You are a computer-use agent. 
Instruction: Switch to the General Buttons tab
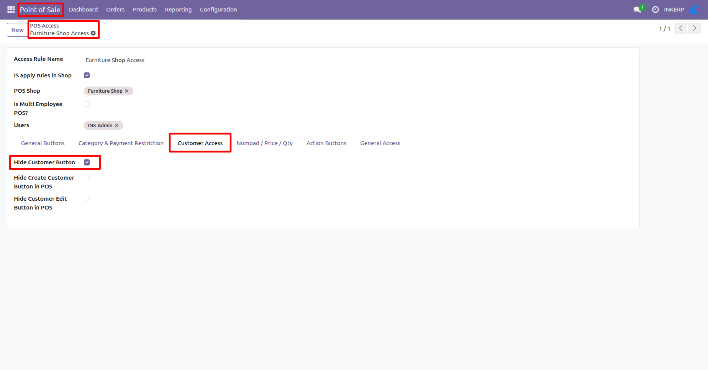pos(43,143)
